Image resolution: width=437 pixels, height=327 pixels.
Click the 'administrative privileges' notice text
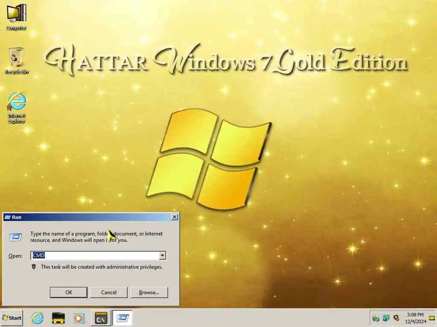coord(102,267)
